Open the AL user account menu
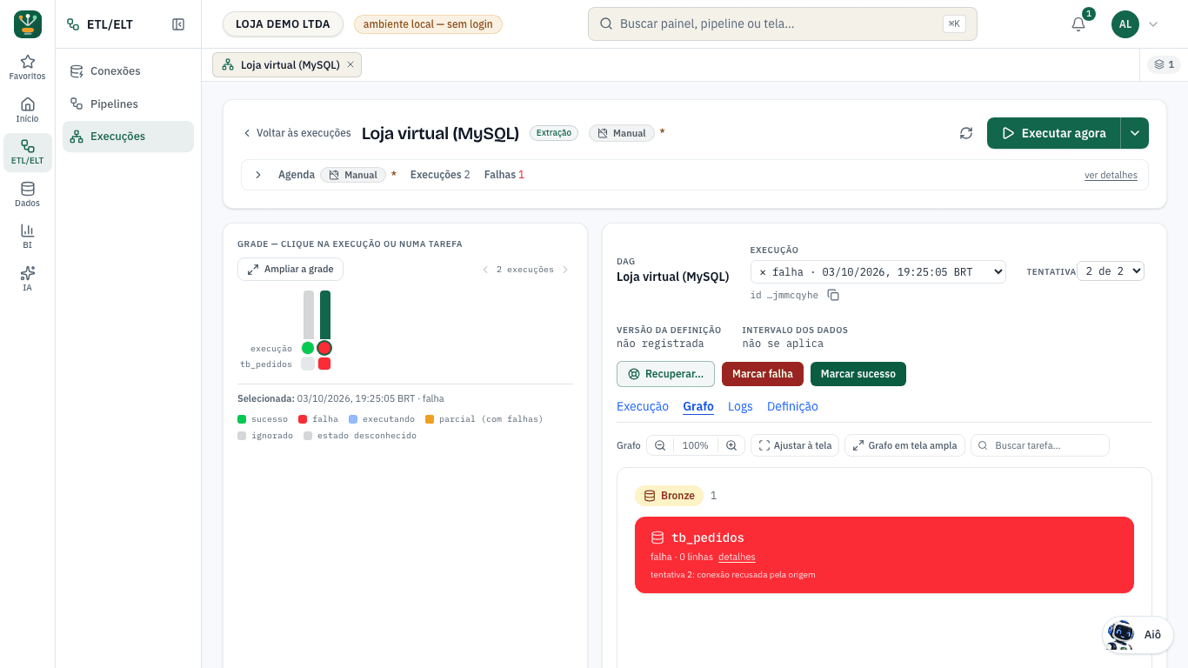The image size is (1188, 668). coord(1136,24)
